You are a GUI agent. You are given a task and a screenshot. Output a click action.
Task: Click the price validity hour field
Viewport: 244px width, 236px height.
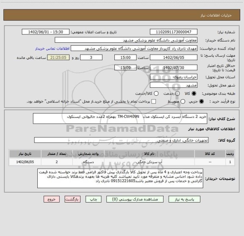pyautogui.click(x=125, y=67)
